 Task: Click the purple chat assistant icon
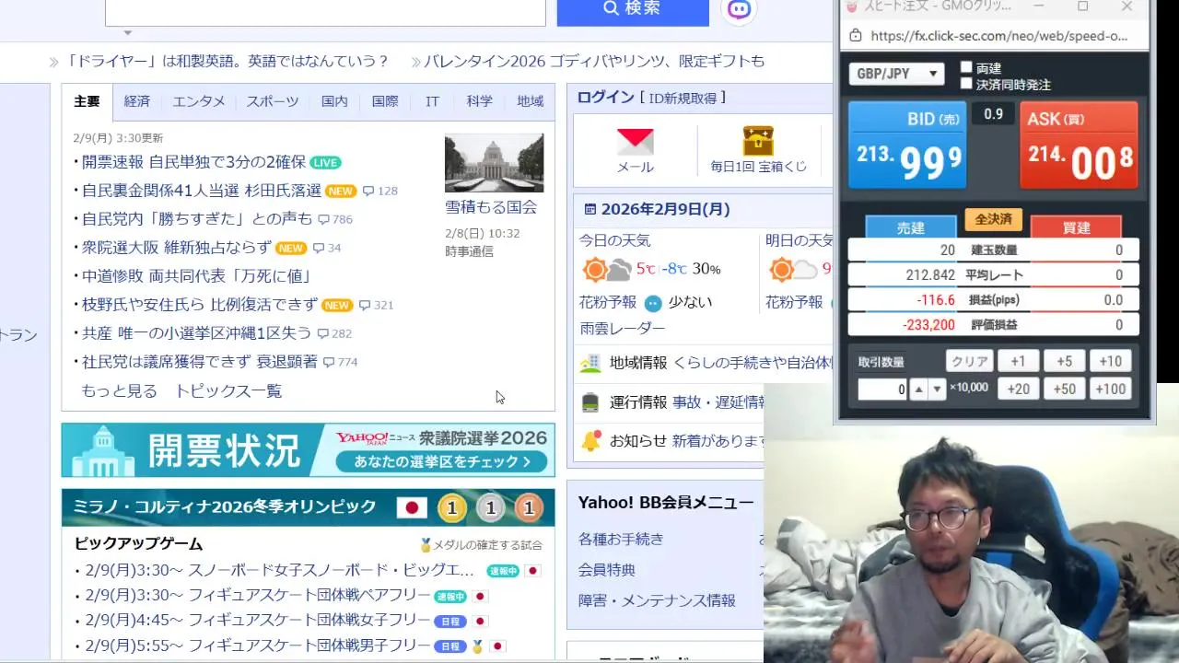point(740,9)
